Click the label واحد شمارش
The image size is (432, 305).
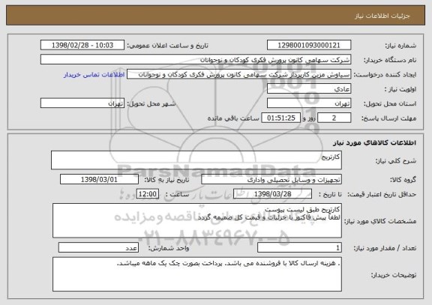169,248
